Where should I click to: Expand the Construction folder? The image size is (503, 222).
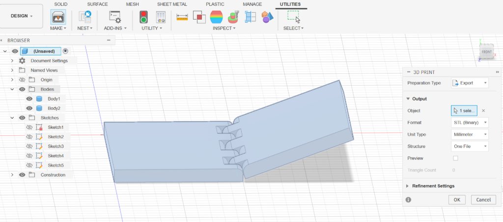(12, 175)
